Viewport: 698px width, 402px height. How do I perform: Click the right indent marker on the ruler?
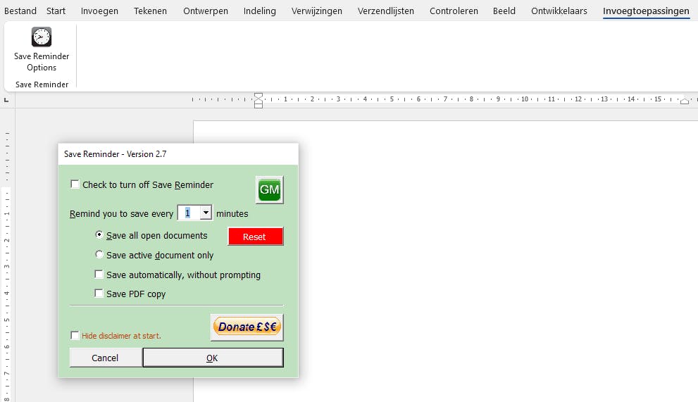[685, 101]
